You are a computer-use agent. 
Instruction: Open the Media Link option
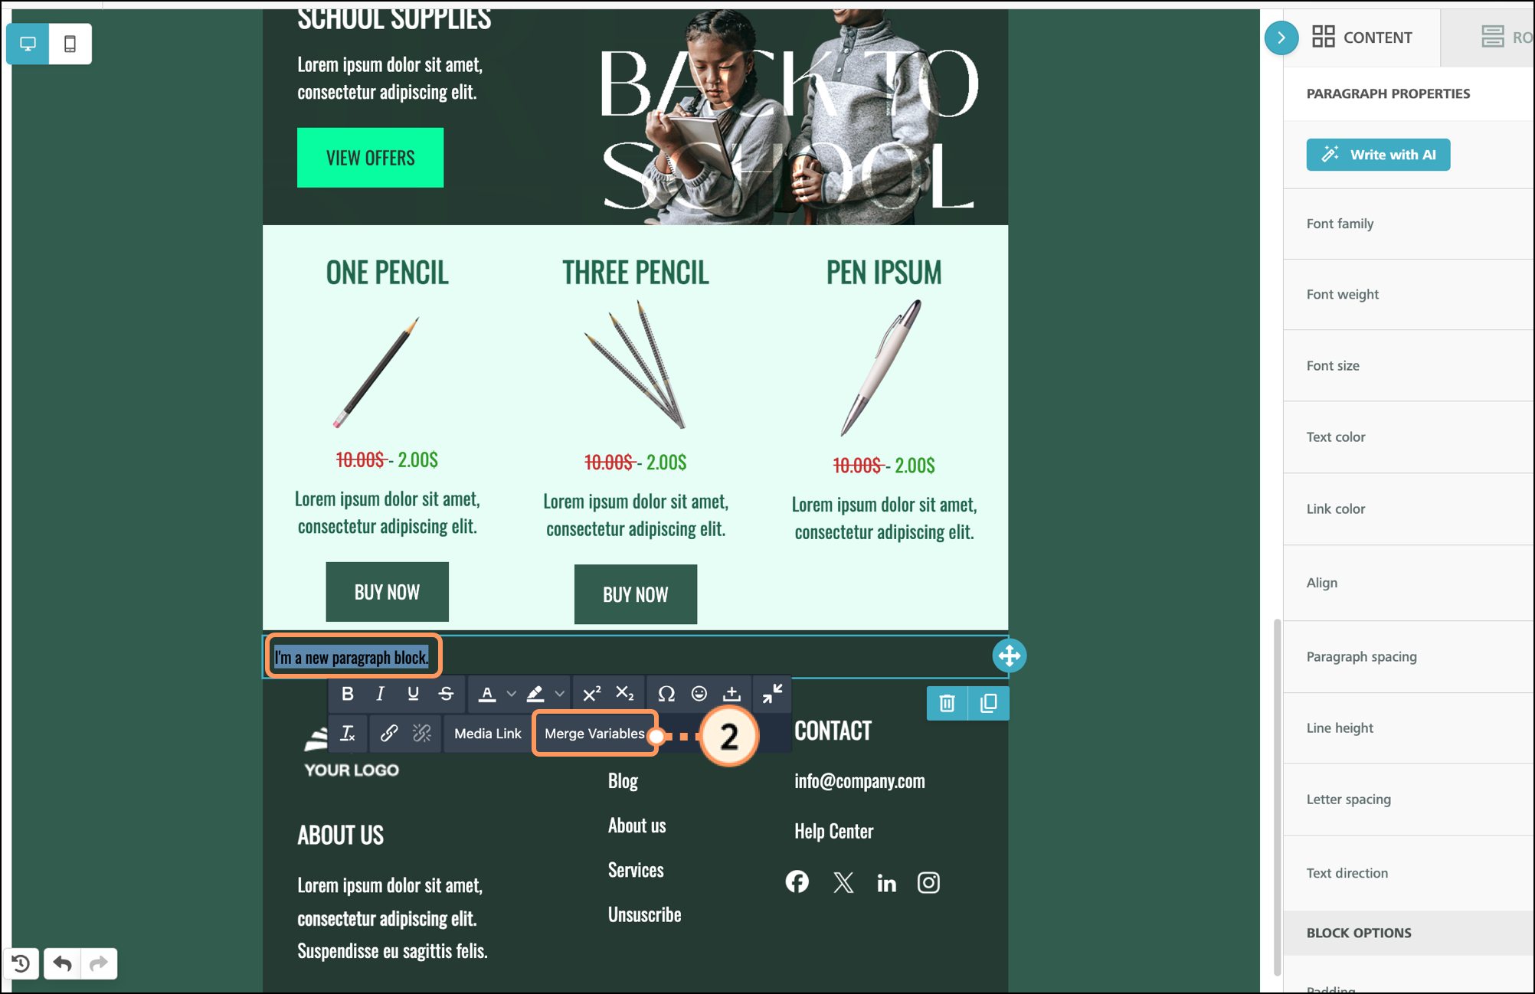(x=487, y=734)
